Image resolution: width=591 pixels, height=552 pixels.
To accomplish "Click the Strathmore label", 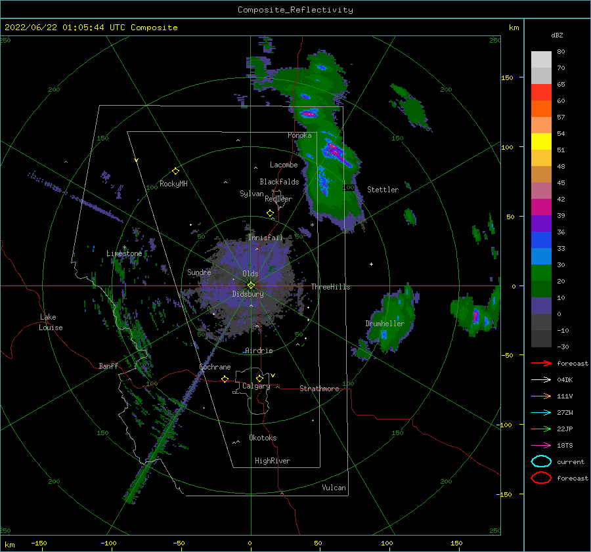I will [x=319, y=389].
